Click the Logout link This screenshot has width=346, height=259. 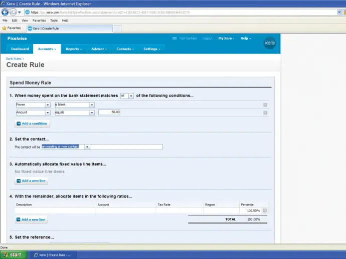(x=207, y=38)
